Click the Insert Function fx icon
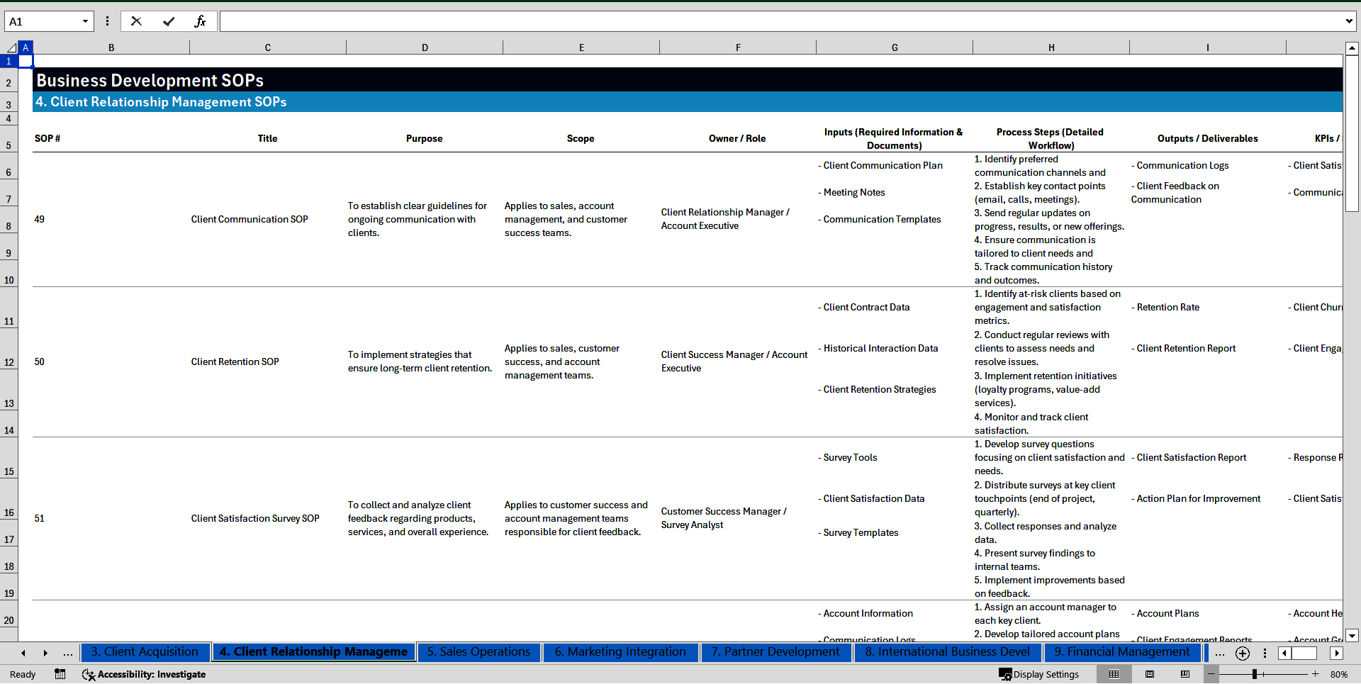Screen dimensions: 1361x684 pyautogui.click(x=200, y=21)
